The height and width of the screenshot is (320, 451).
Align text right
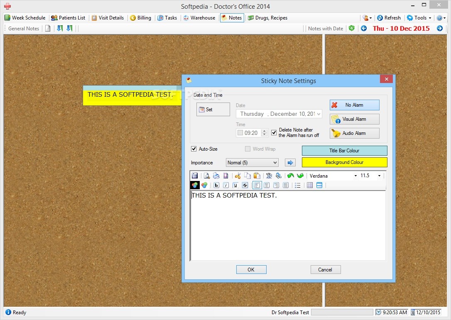tap(276, 185)
